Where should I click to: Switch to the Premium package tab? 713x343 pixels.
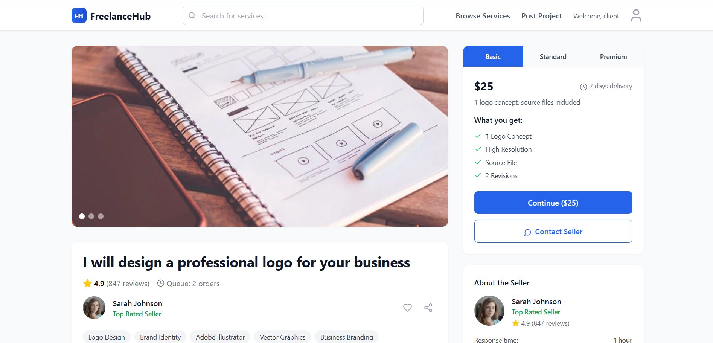pyautogui.click(x=613, y=56)
